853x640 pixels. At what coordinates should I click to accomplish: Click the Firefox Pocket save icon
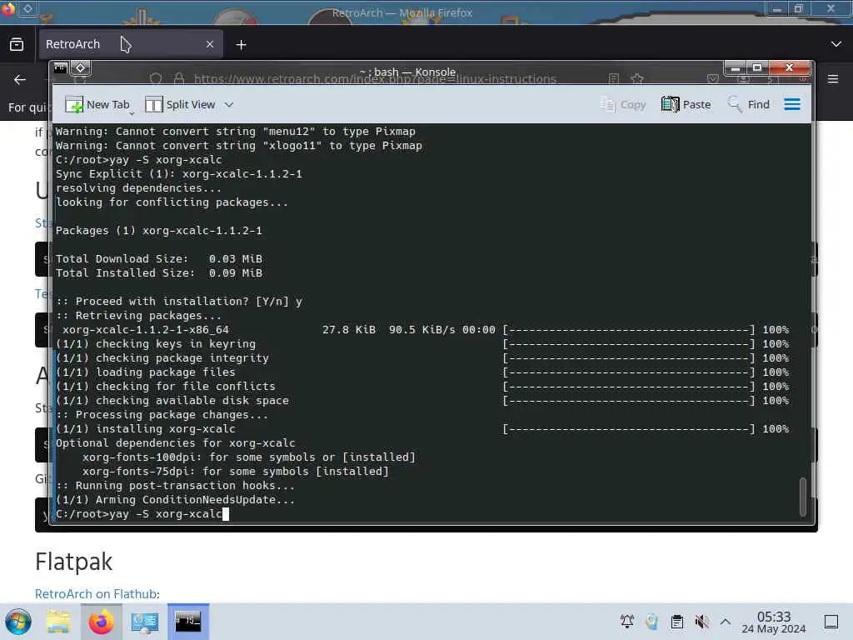coord(713,79)
